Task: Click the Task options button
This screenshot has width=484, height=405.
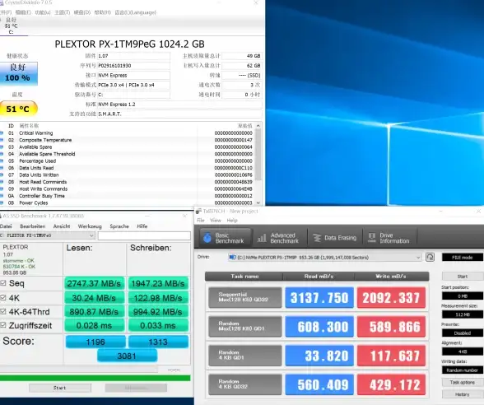Action: point(462,382)
